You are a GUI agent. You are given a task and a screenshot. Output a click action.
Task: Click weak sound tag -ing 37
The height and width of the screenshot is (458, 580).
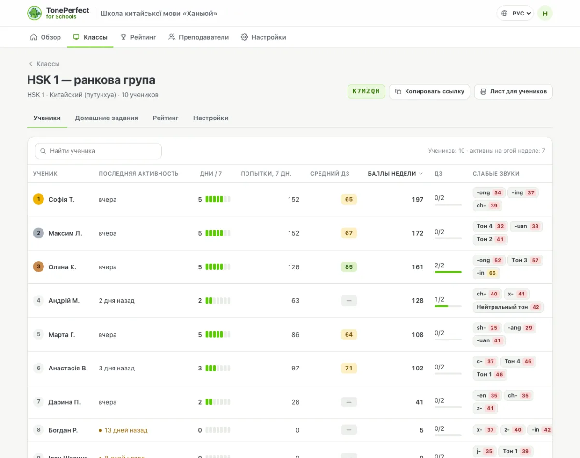524,192
